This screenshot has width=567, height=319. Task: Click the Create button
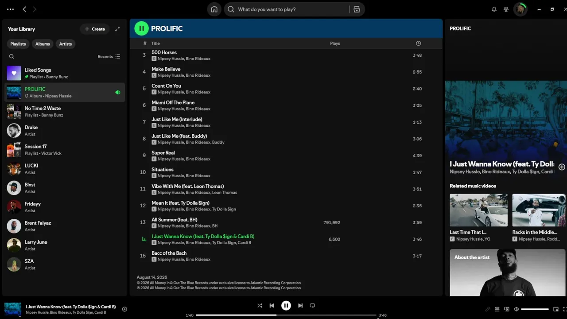pyautogui.click(x=95, y=29)
